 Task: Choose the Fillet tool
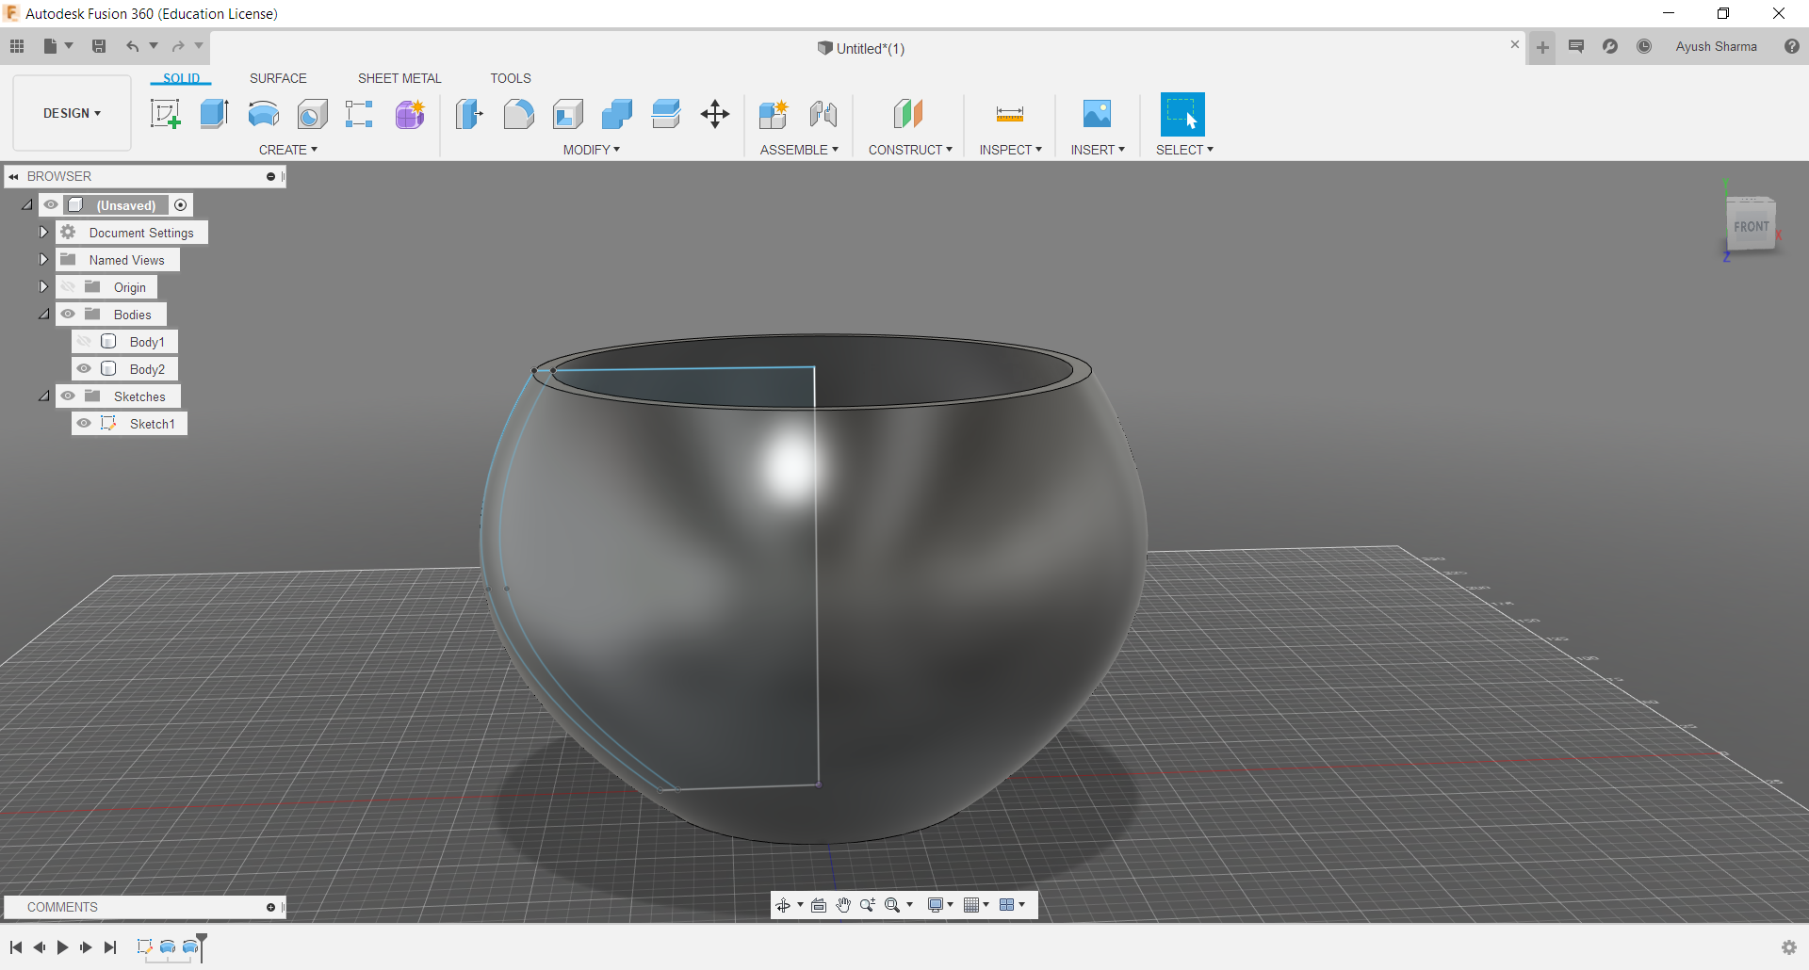518,114
